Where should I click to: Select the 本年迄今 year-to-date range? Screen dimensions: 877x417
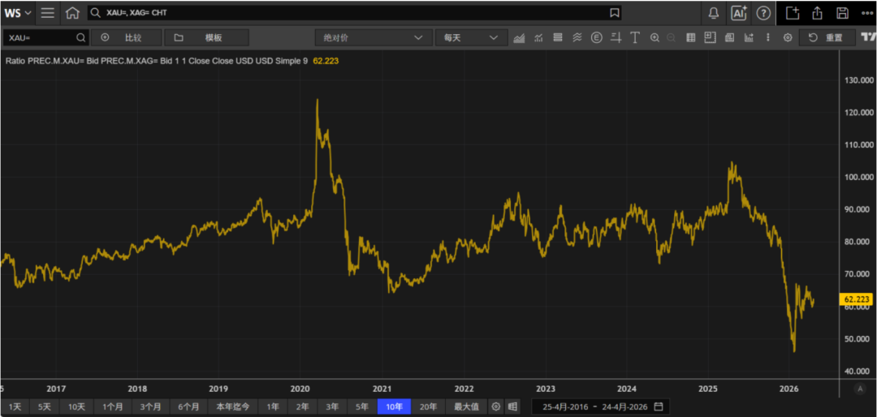[233, 406]
